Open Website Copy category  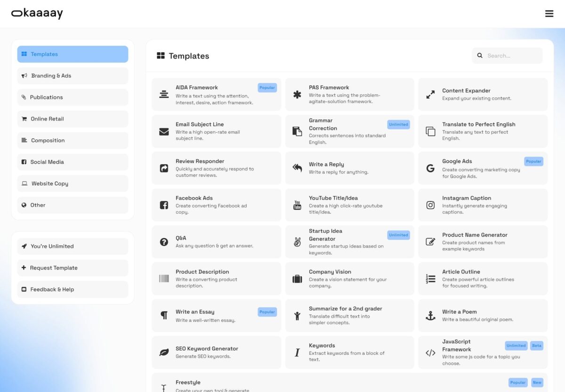coord(73,184)
